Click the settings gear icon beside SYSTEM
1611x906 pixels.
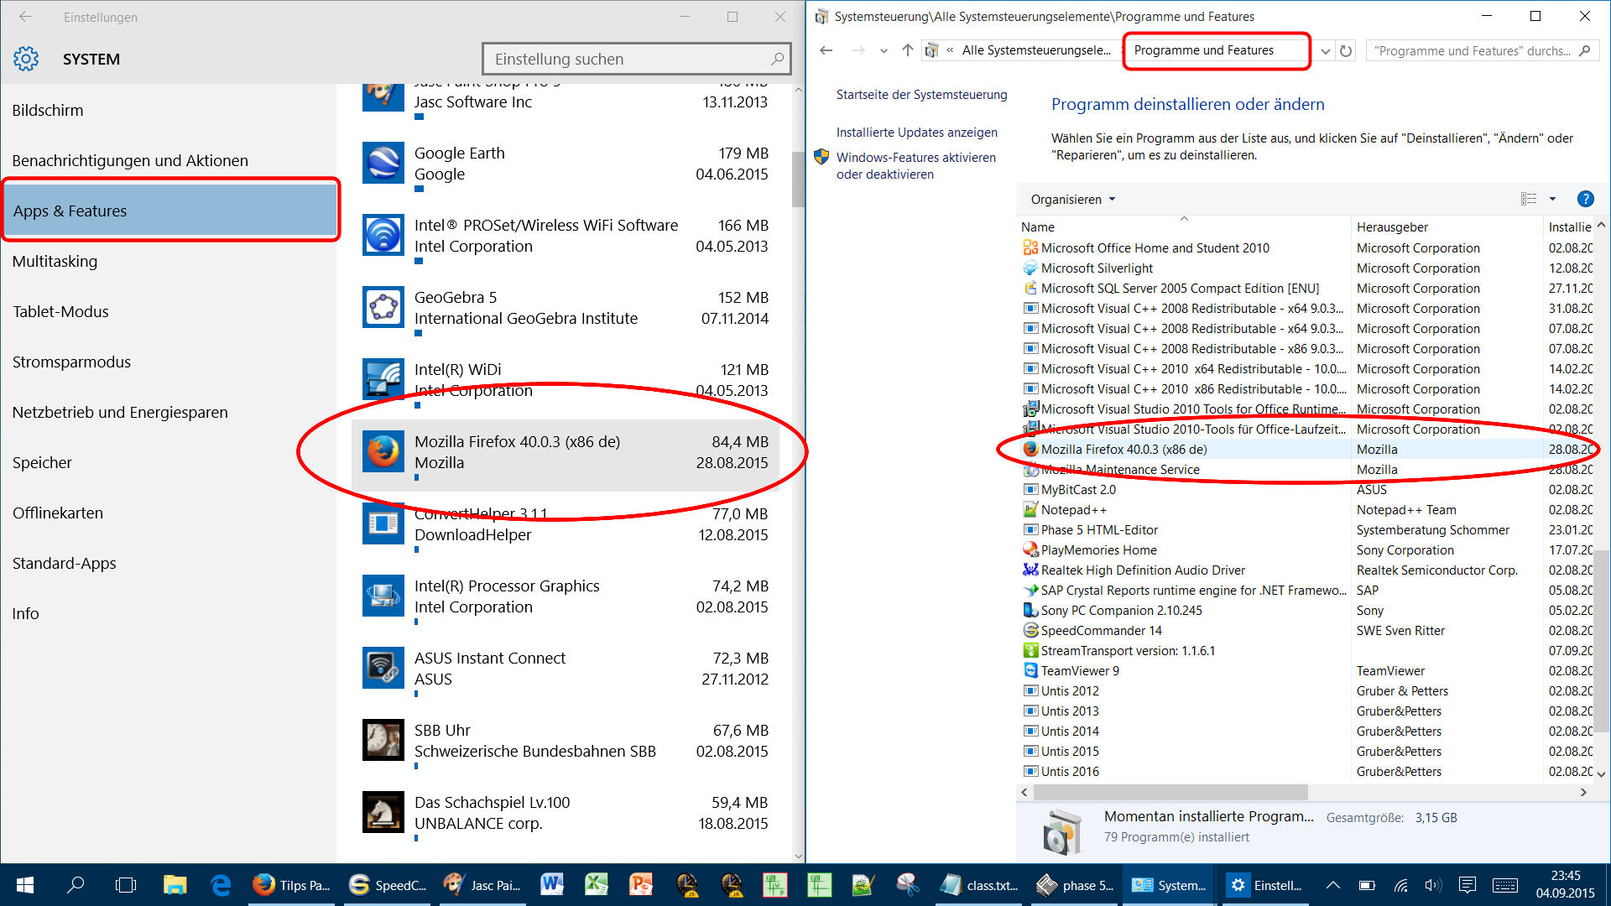coord(26,59)
